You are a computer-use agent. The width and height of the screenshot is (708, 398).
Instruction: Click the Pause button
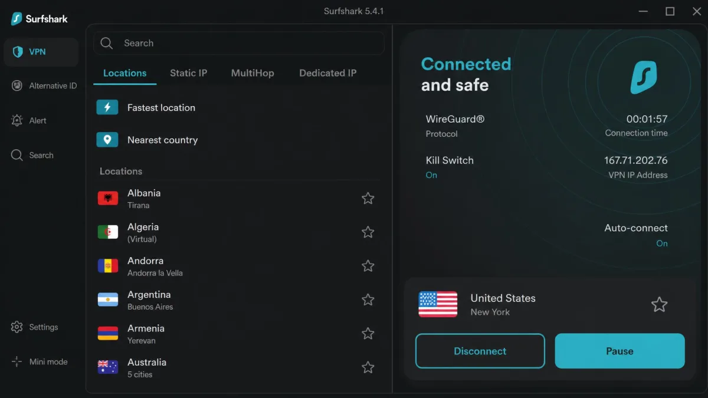(619, 351)
